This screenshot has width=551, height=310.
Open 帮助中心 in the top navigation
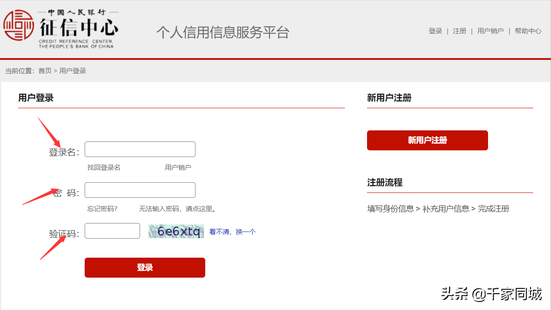pos(528,31)
